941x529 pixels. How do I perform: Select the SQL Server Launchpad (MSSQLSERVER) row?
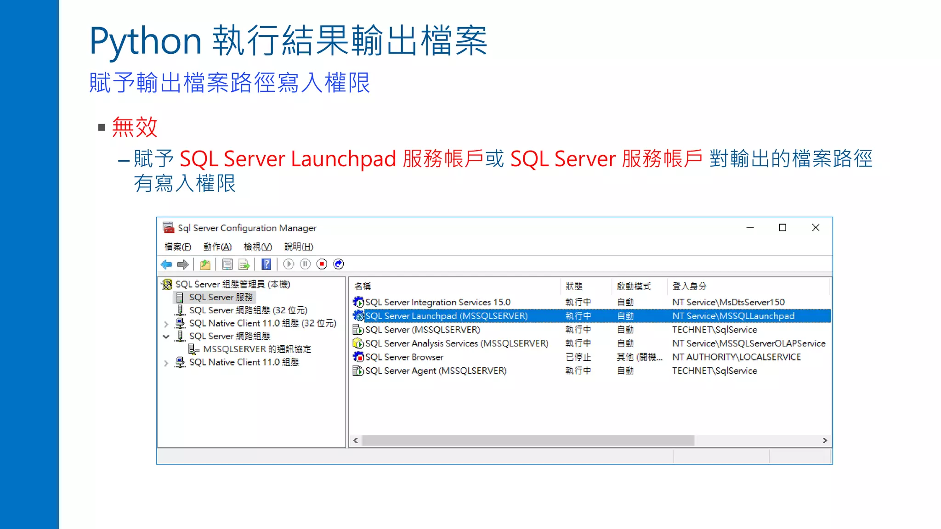click(591, 316)
